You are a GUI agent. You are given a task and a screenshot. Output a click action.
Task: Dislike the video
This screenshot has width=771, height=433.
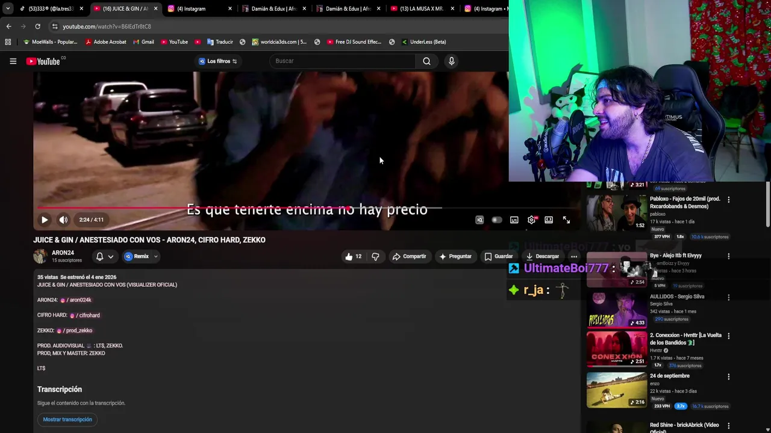point(375,256)
